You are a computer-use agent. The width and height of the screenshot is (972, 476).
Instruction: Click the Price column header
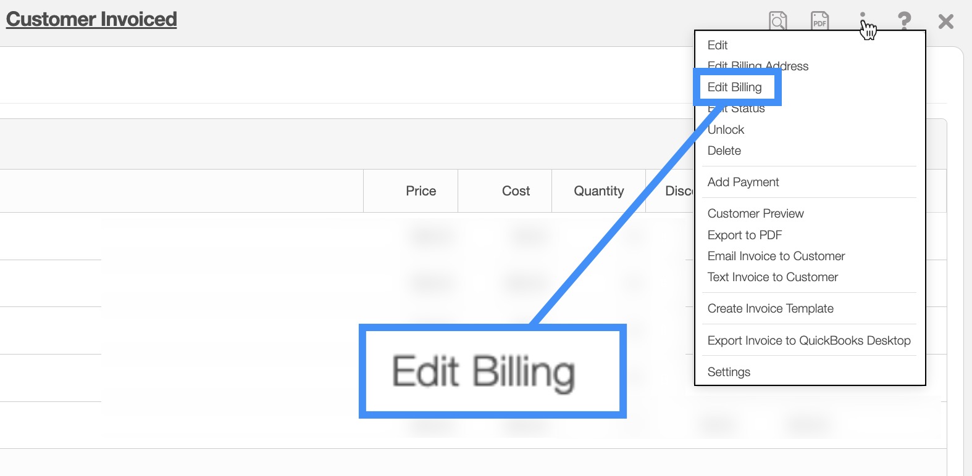pos(421,191)
